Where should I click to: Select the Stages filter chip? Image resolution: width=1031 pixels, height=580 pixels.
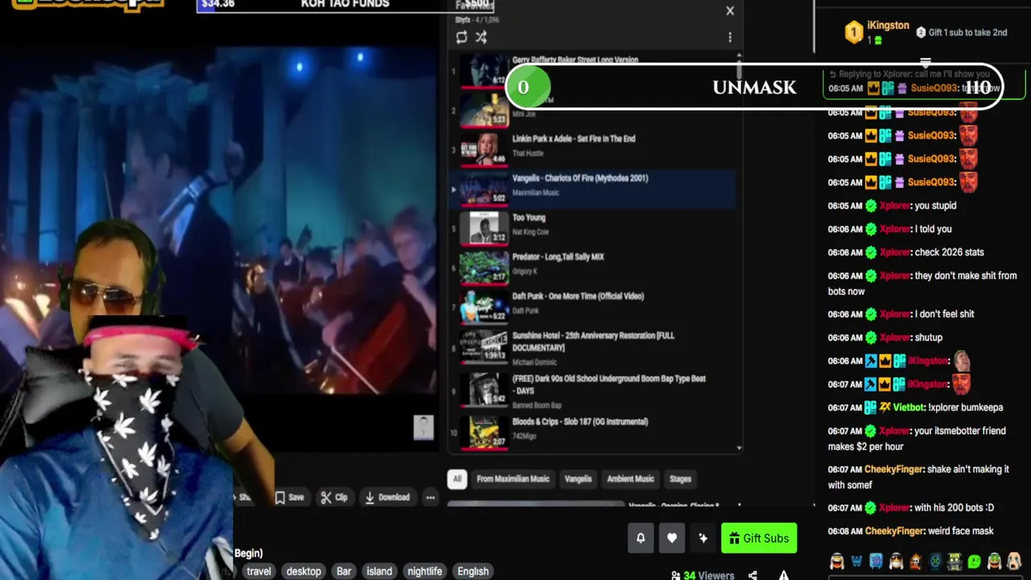click(681, 478)
